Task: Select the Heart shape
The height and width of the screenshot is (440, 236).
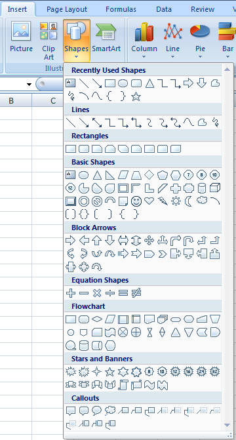Action: (149, 201)
